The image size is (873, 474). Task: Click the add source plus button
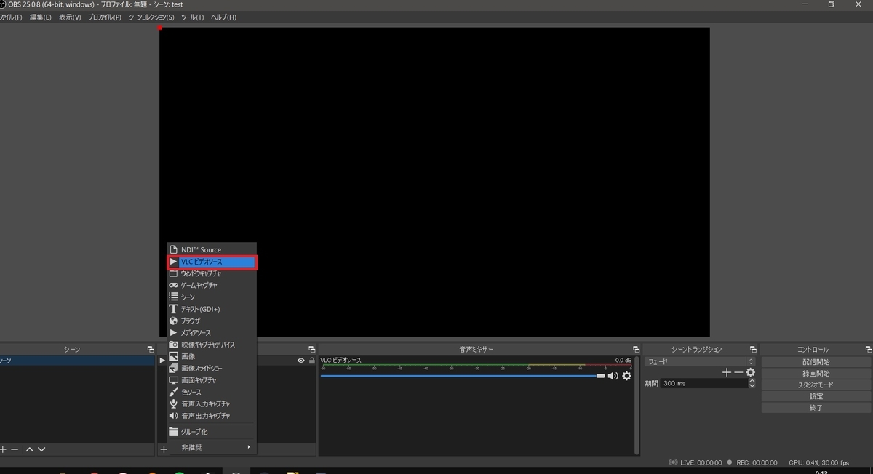click(164, 449)
